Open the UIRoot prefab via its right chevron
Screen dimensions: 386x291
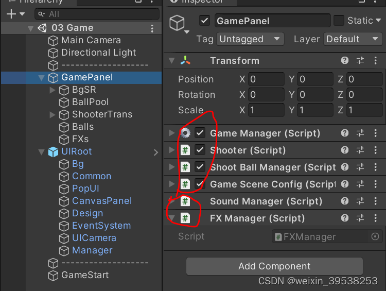pyautogui.click(x=156, y=152)
